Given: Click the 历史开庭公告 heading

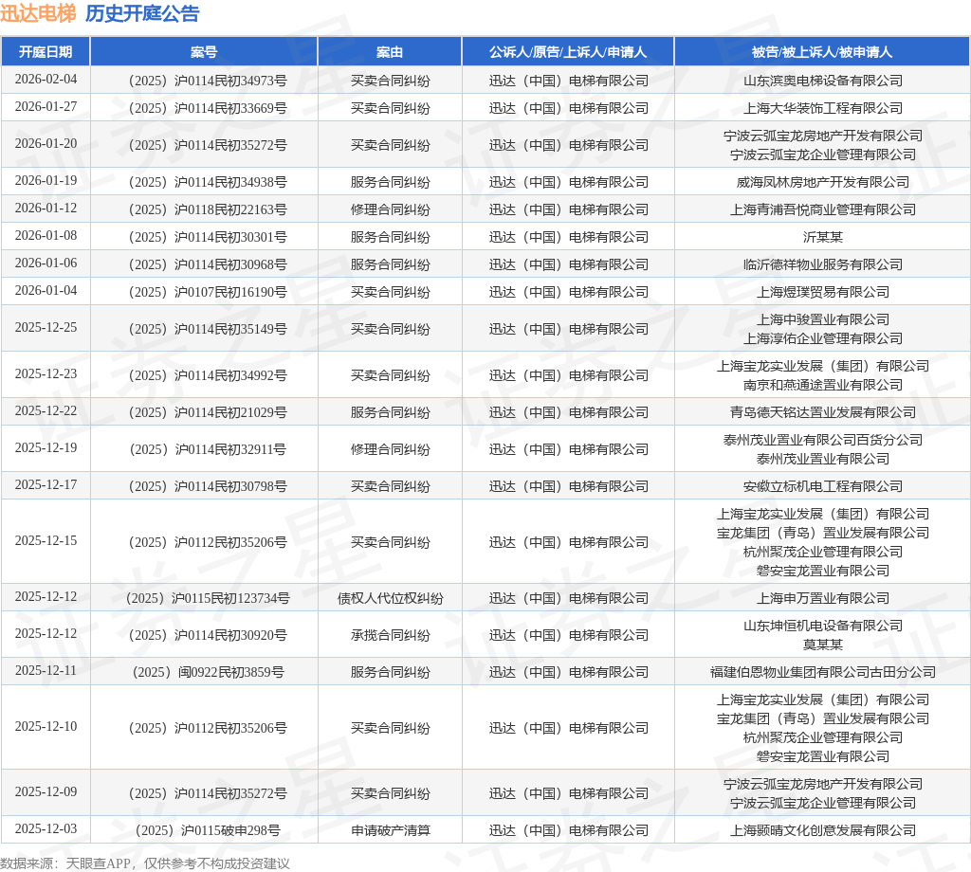Looking at the screenshot, I should click(x=142, y=13).
